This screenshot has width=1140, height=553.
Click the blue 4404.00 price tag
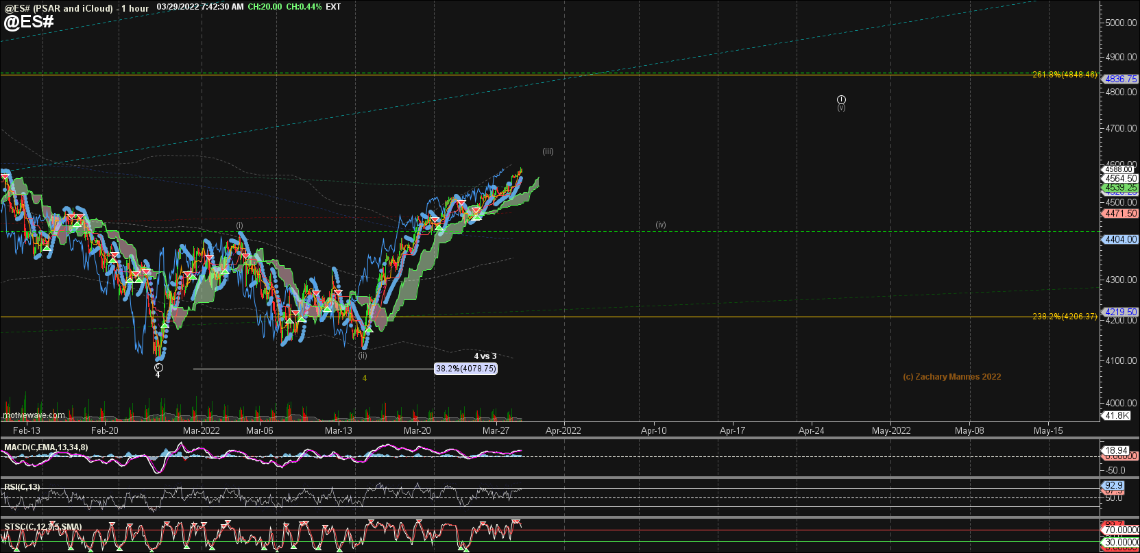(x=1120, y=239)
